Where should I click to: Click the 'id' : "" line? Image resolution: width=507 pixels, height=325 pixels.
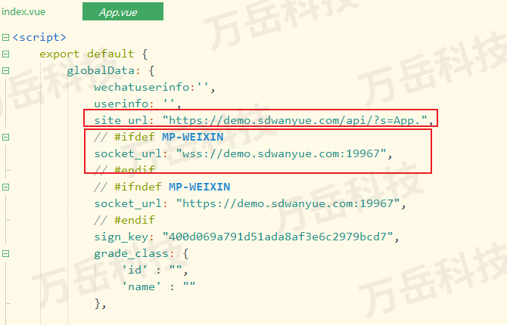click(155, 270)
